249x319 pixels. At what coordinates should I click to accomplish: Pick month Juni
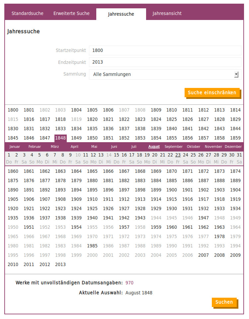[x=114, y=147]
